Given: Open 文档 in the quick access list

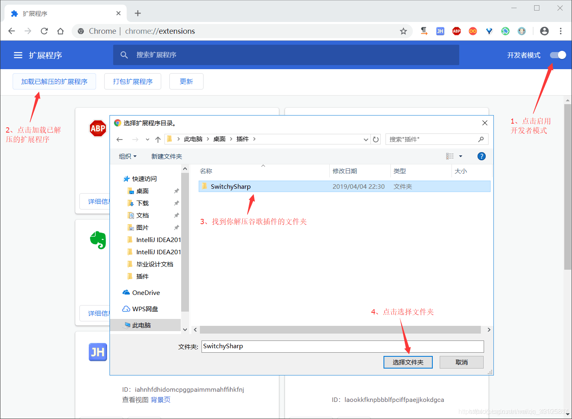Looking at the screenshot, I should click(142, 215).
